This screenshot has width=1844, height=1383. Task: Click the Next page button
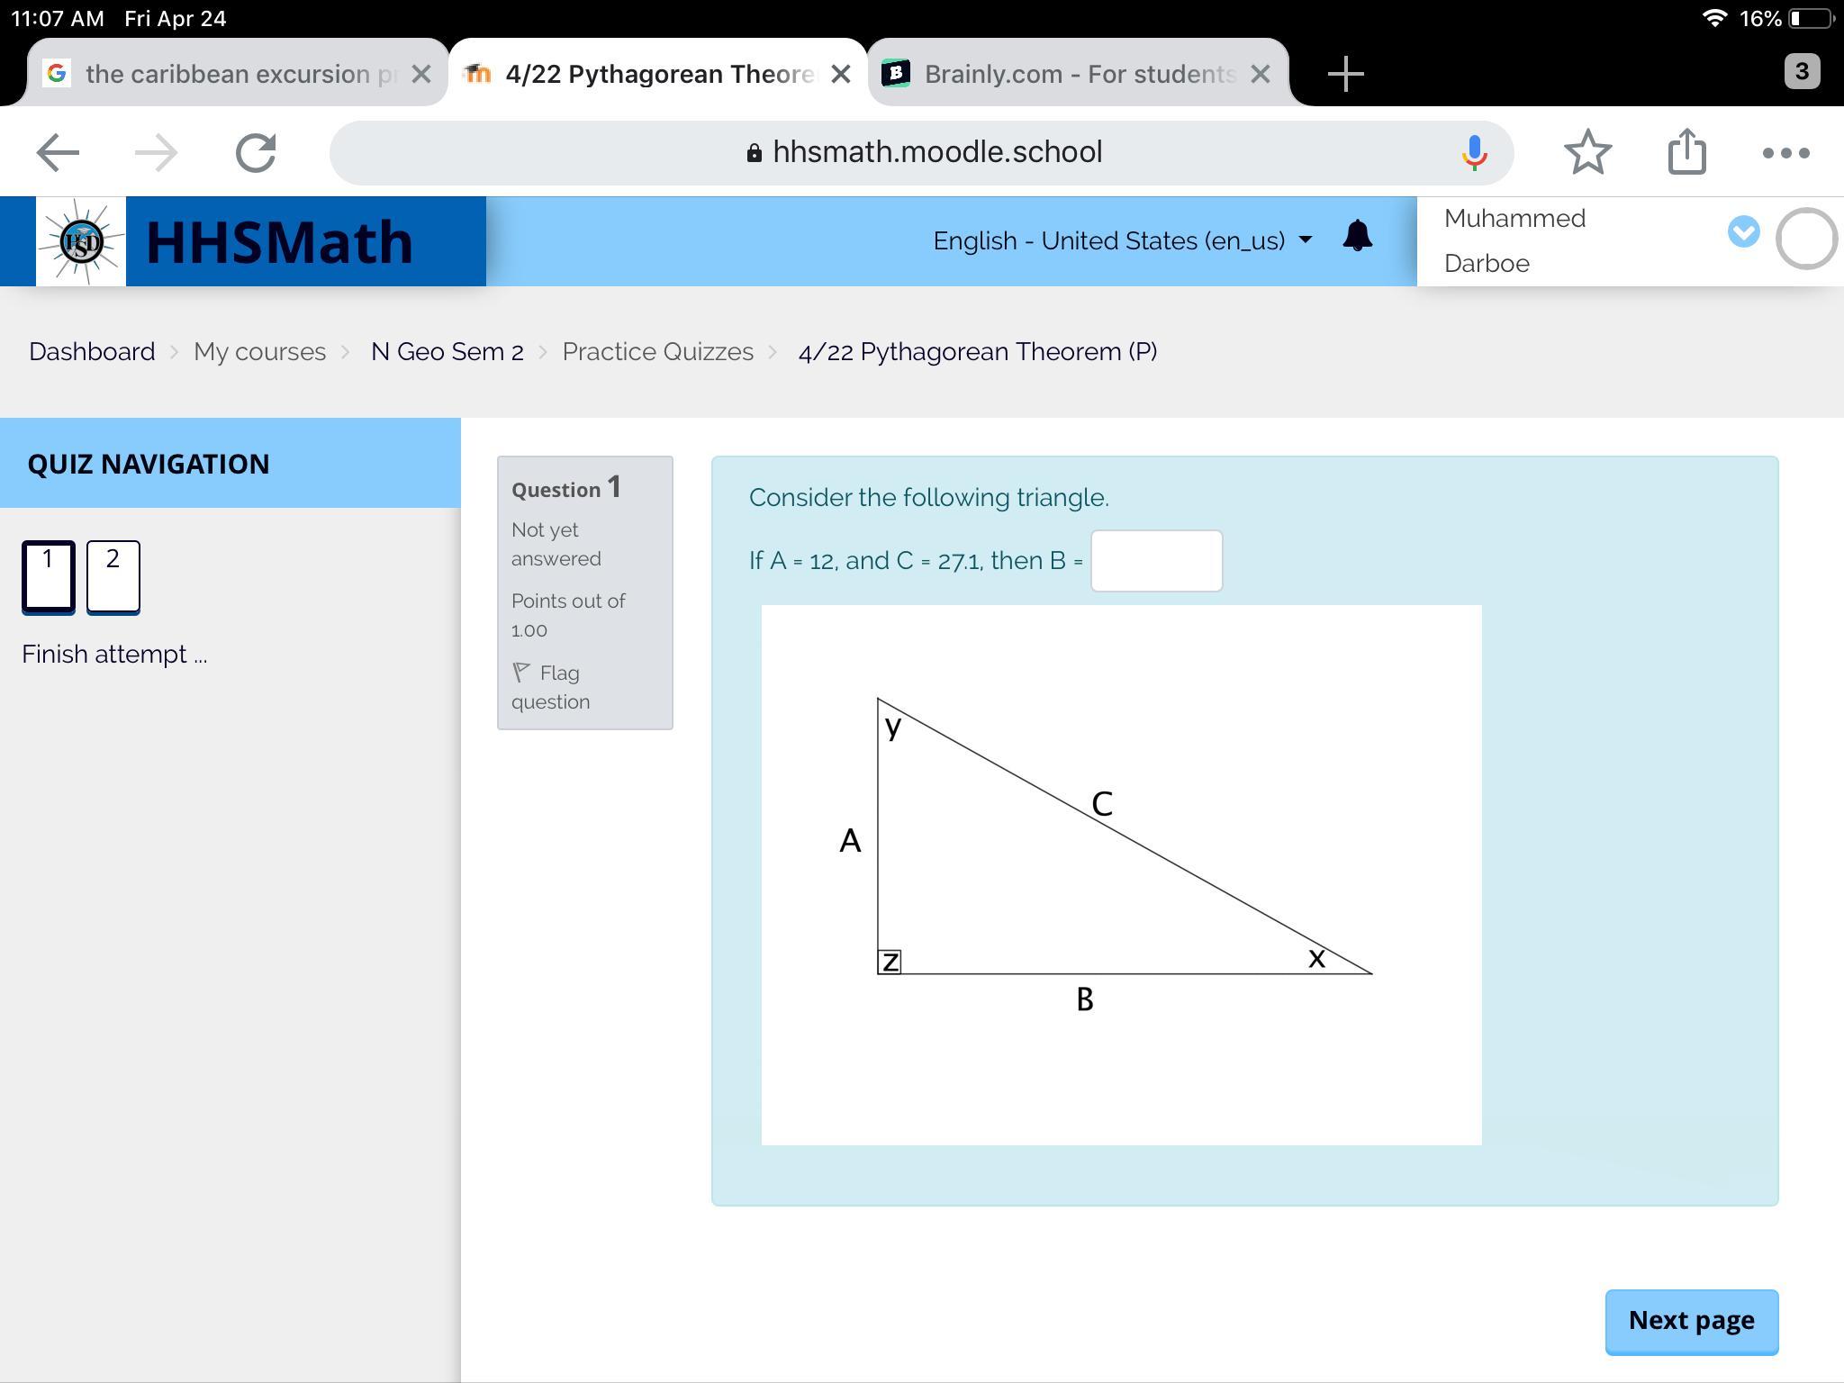click(x=1691, y=1320)
